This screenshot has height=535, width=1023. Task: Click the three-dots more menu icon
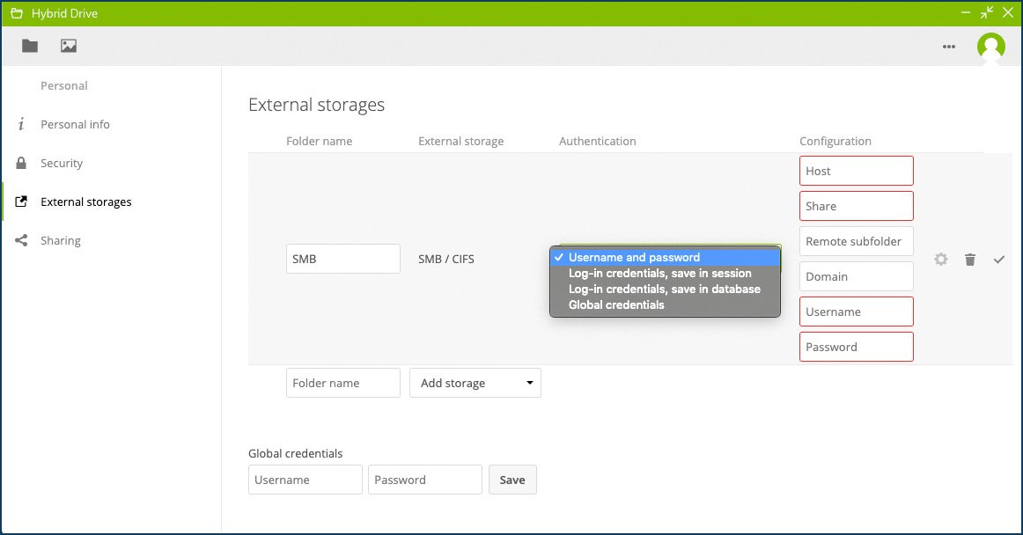coord(949,47)
